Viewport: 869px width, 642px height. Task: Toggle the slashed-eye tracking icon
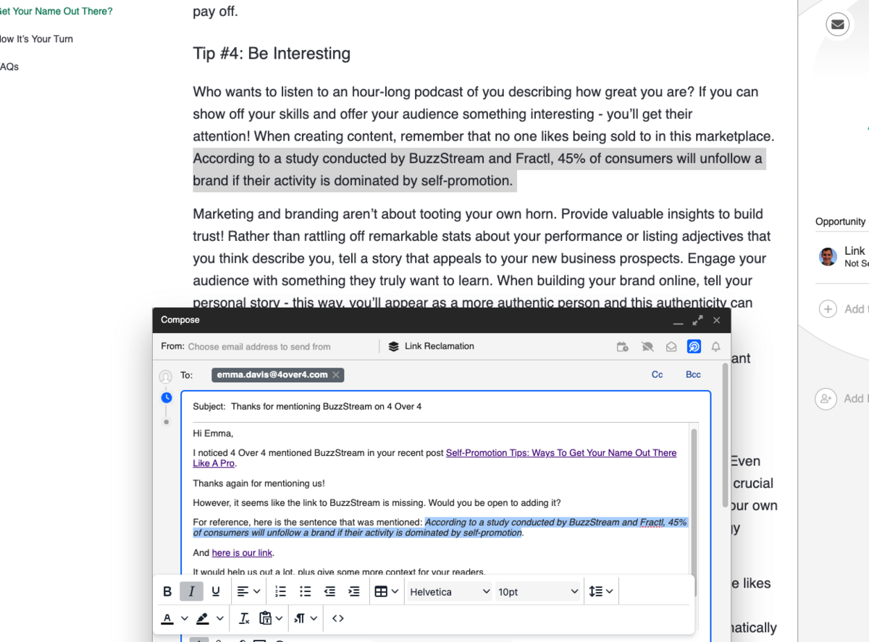click(x=647, y=347)
